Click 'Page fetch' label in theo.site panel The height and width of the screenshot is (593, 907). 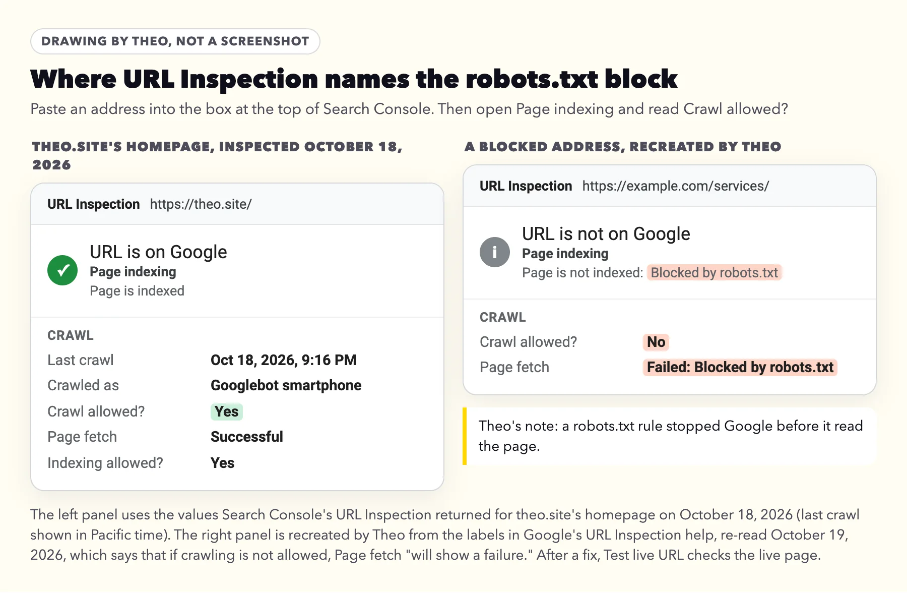click(82, 437)
